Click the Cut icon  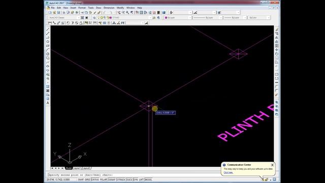tap(82, 13)
